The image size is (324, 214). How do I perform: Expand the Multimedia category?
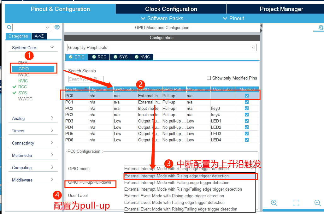coord(33,155)
